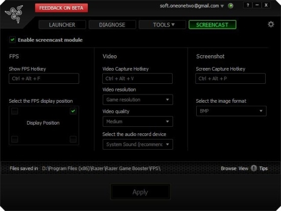Minimize the Game Booster window
Image resolution: width=281 pixels, height=211 pixels.
tap(257, 5)
